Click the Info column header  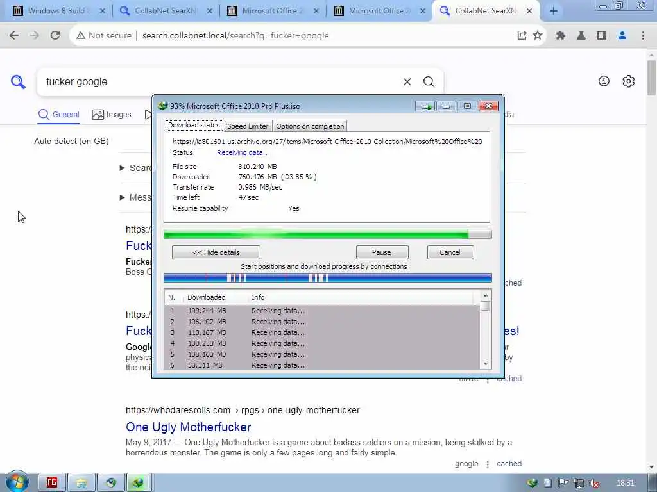click(258, 297)
